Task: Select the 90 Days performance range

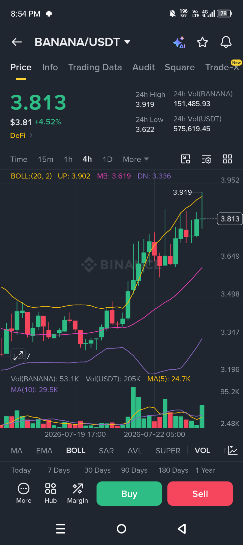Action: pos(134,470)
